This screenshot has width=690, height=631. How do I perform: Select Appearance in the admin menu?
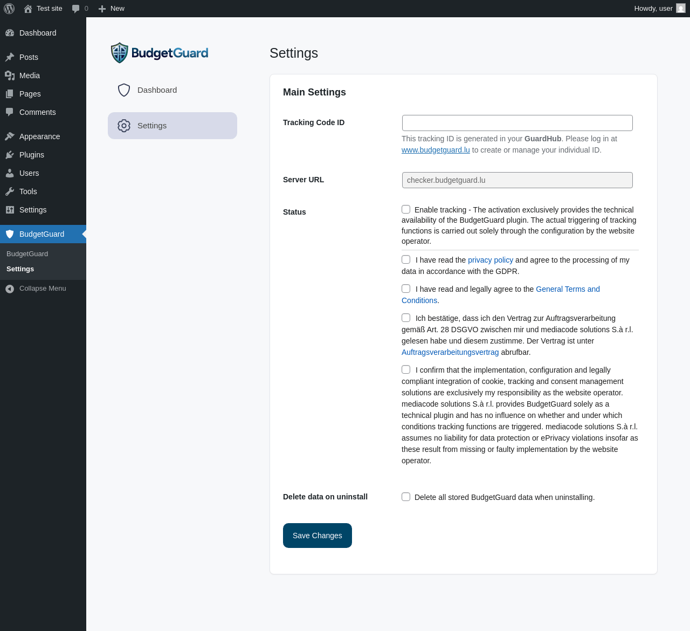[43, 136]
